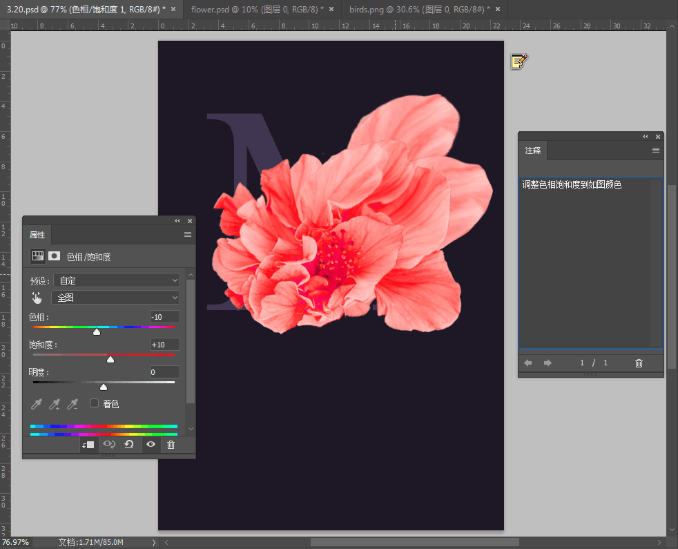Click the 色相 hue slider handle

click(x=97, y=332)
